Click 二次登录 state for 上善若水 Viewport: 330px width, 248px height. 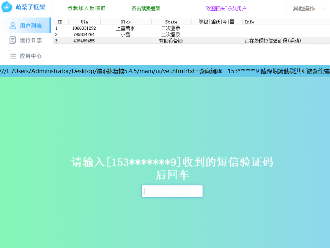[171, 28]
